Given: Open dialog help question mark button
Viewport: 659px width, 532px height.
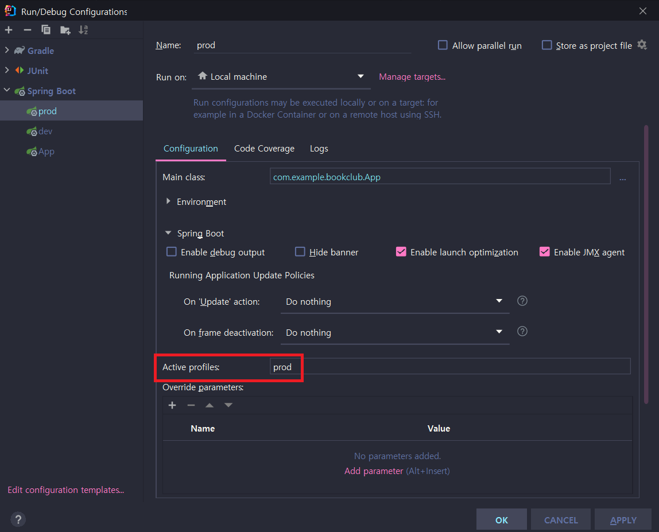Looking at the screenshot, I should [x=18, y=519].
